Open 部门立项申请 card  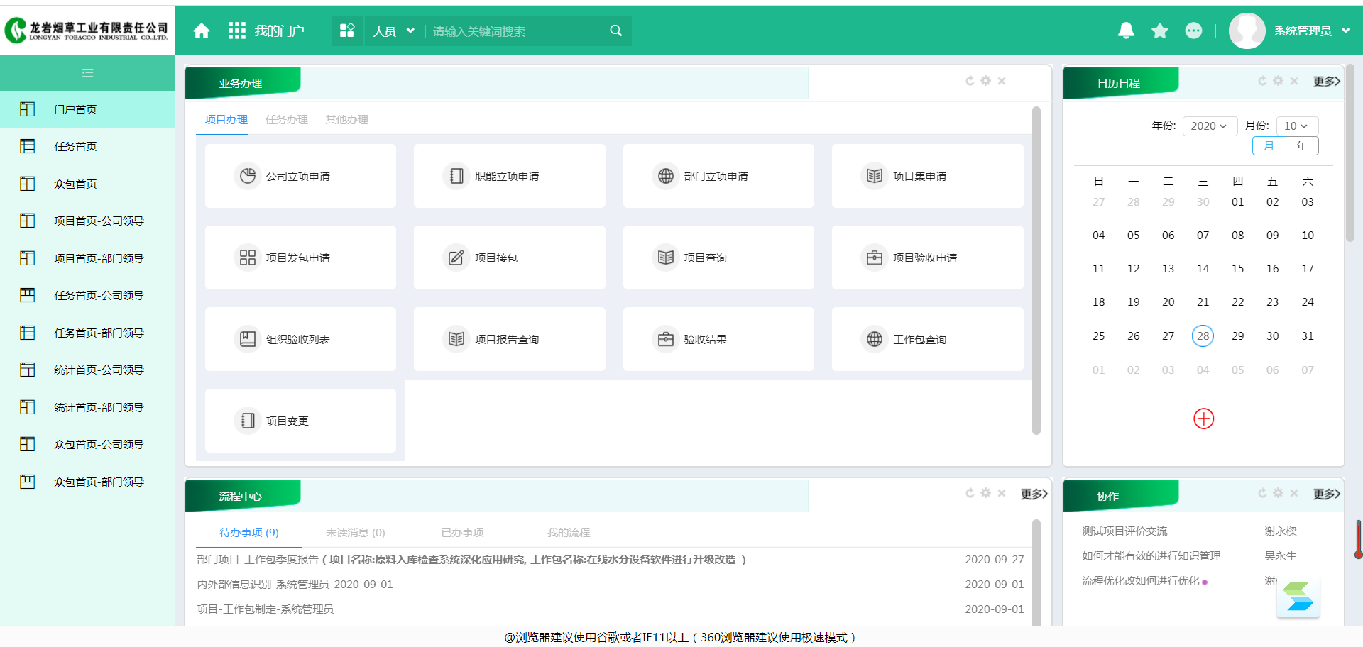pos(718,176)
